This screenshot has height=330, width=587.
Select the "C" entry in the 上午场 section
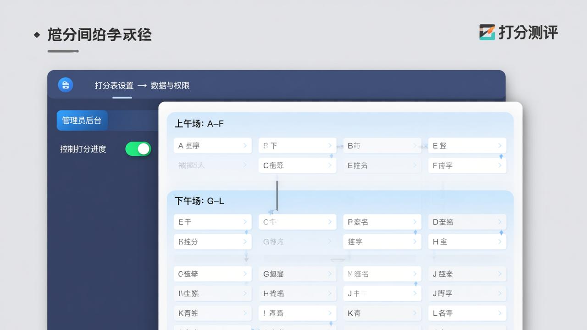pos(298,165)
